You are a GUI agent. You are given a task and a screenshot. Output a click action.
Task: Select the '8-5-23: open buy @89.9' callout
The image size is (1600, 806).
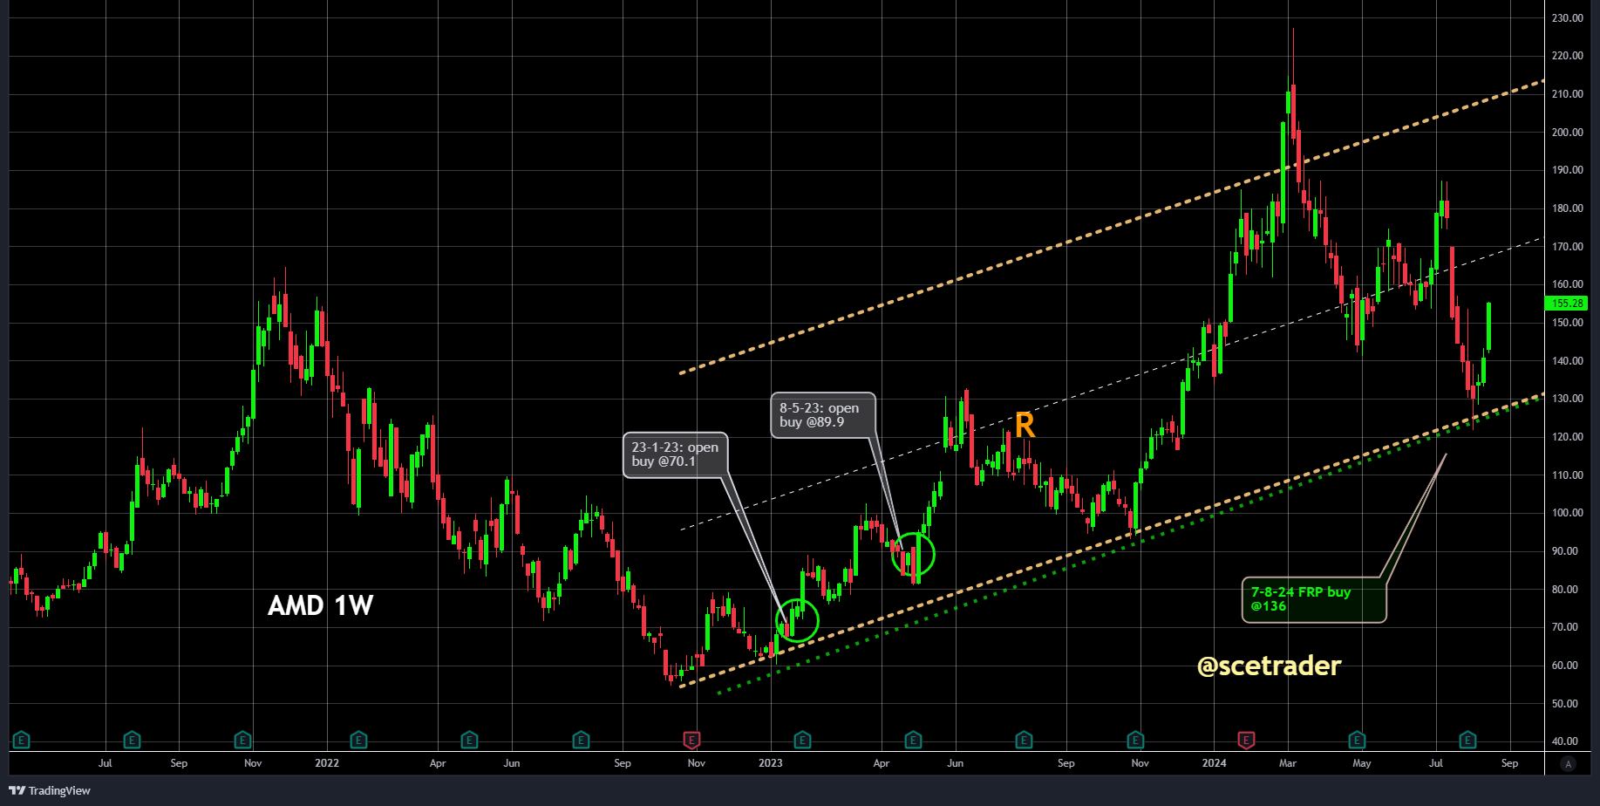click(x=822, y=415)
